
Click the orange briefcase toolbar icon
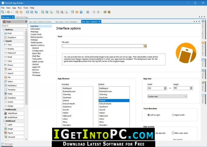click(77, 12)
